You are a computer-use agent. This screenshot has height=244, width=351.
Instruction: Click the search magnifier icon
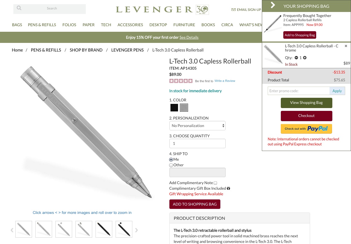click(x=19, y=8)
